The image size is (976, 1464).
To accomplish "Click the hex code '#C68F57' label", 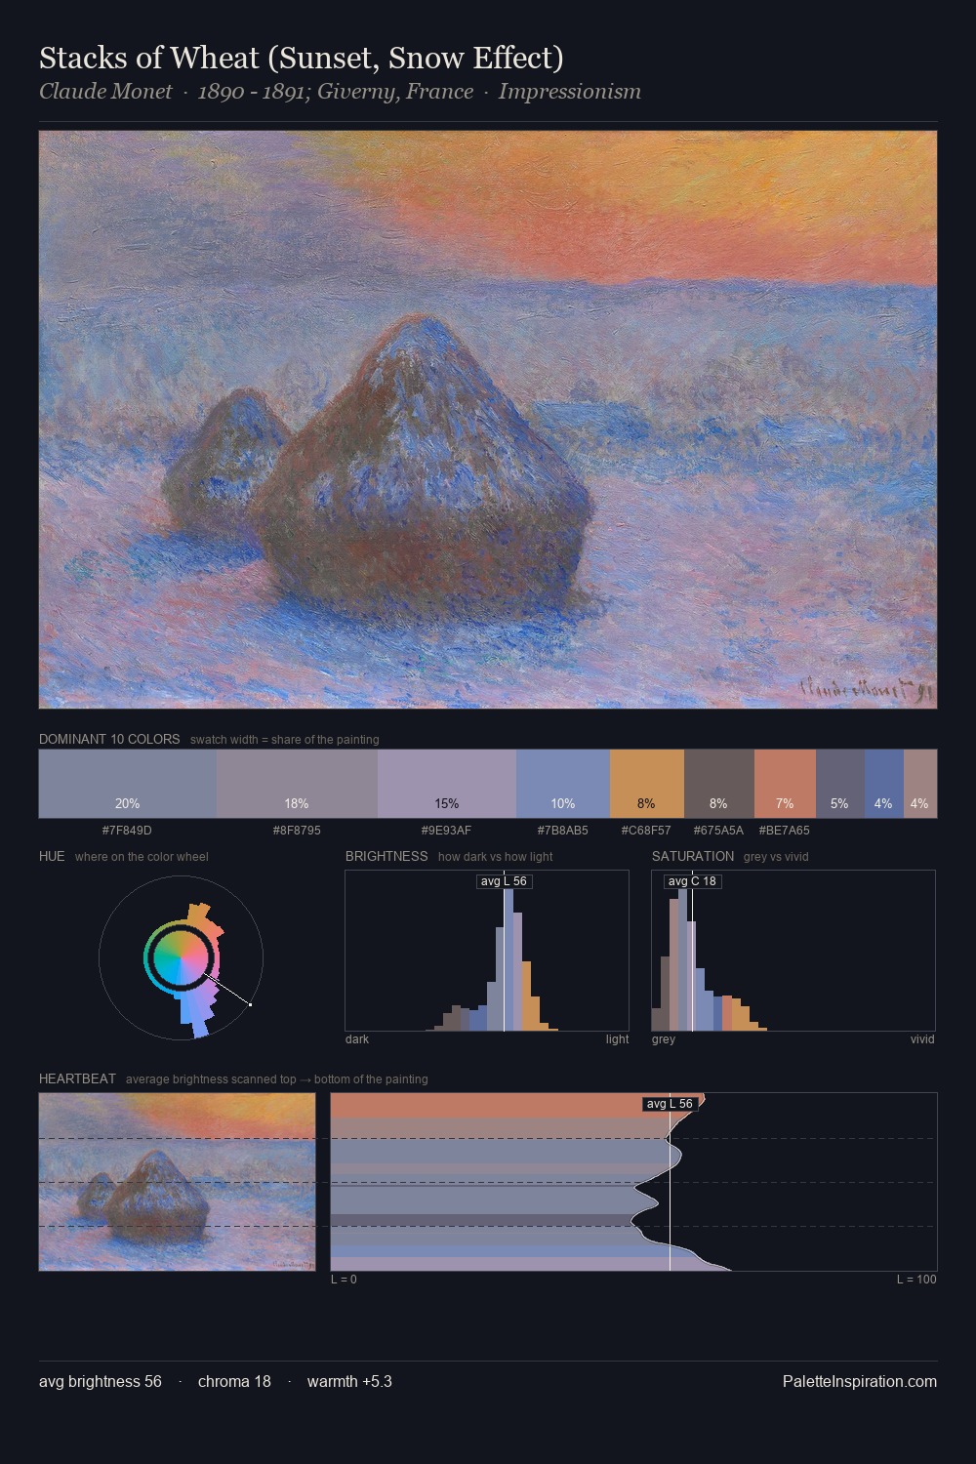I will [646, 831].
